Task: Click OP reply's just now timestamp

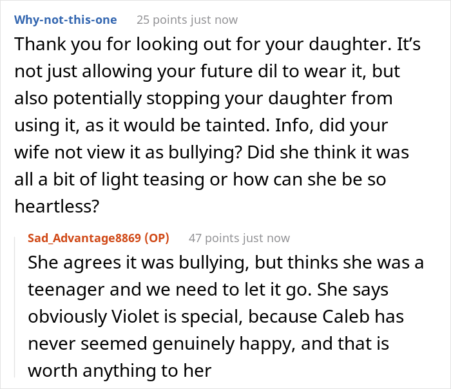Action: [268, 238]
